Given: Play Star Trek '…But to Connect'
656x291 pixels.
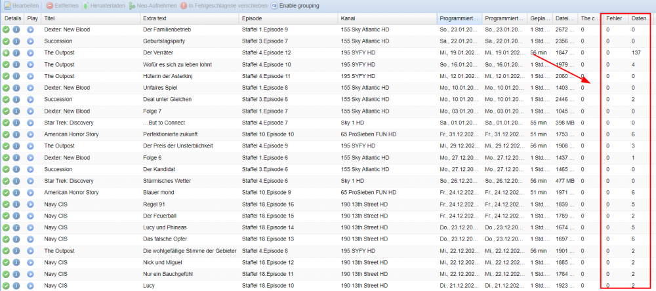Looking at the screenshot, I should point(31,123).
